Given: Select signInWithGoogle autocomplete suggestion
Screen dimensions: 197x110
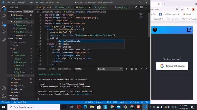Looking at the screenshot, I should pos(91,41).
